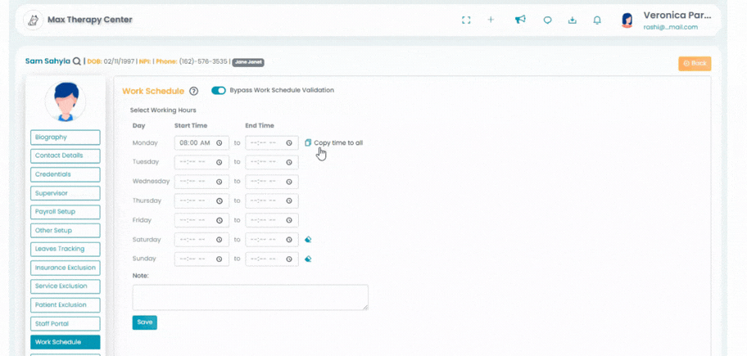Click inside the Note text area

point(250,297)
